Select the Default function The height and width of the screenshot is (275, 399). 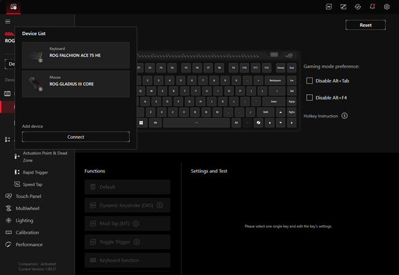click(x=127, y=187)
